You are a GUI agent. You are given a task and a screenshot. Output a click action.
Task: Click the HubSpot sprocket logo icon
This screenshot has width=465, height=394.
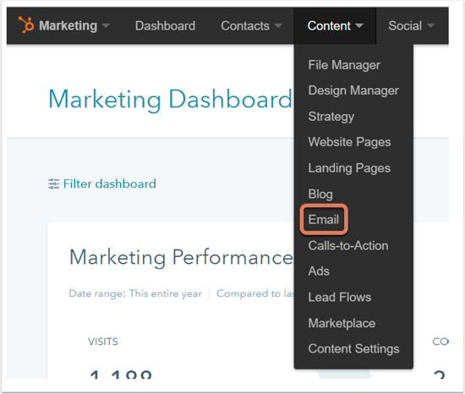(x=26, y=25)
